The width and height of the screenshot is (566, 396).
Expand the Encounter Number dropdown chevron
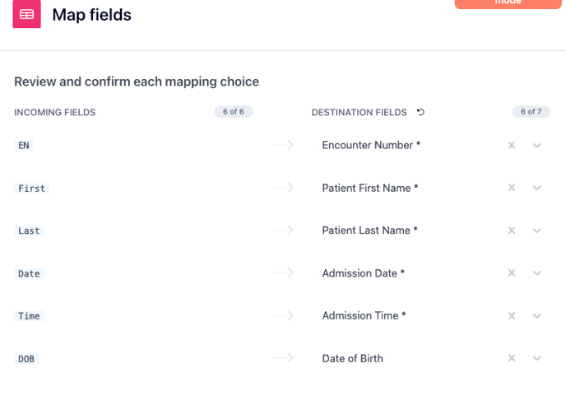pos(537,146)
